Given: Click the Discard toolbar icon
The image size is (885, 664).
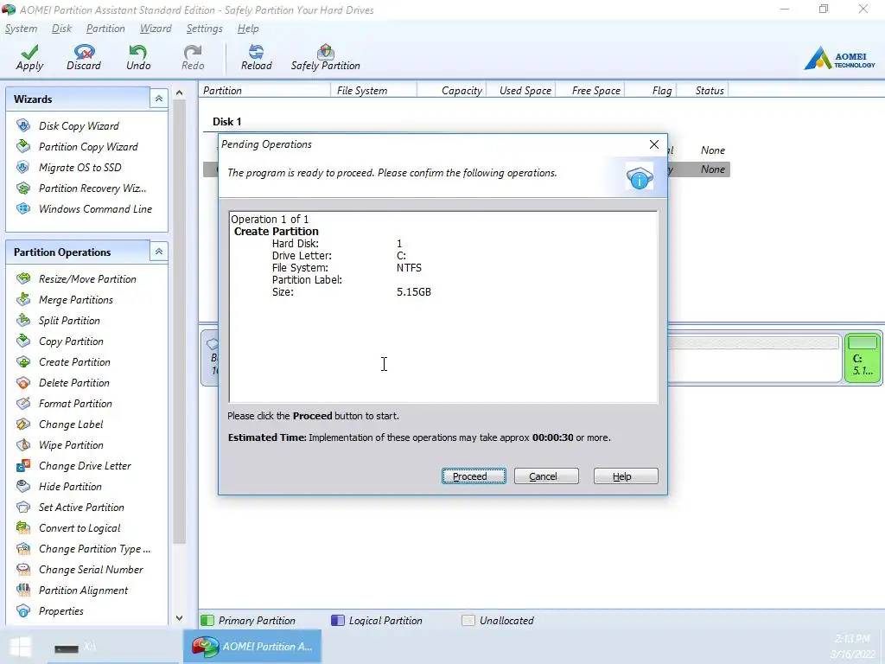Looking at the screenshot, I should [x=84, y=52].
